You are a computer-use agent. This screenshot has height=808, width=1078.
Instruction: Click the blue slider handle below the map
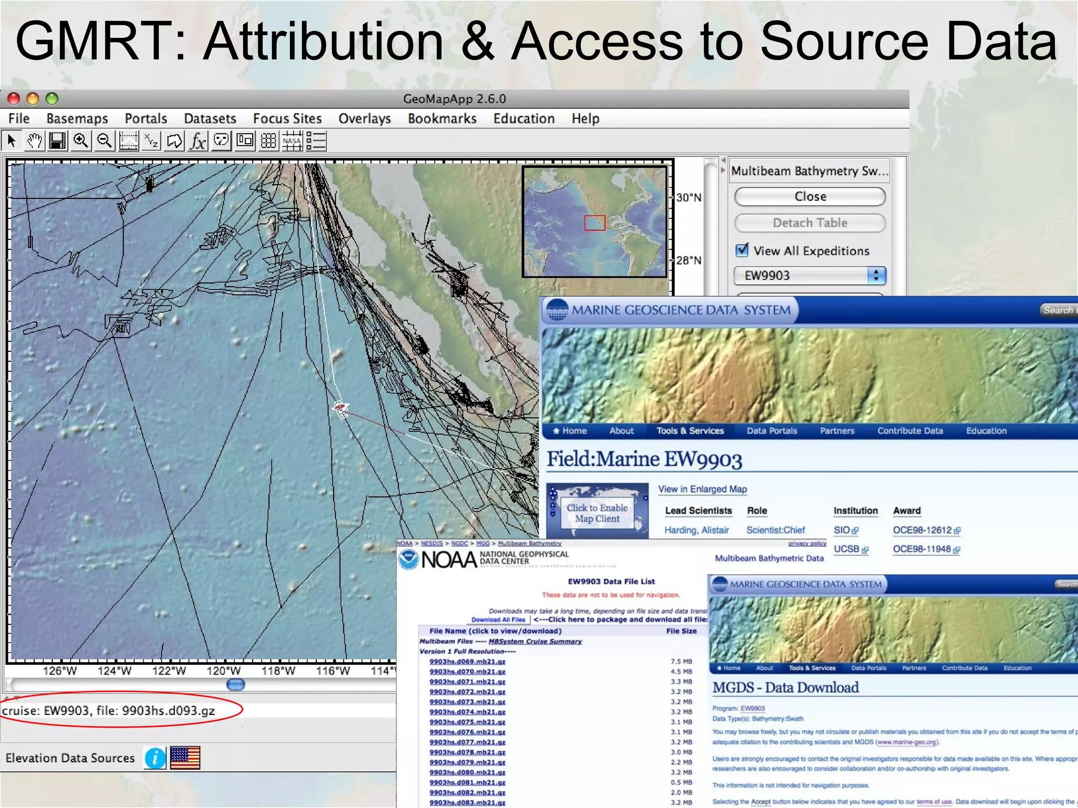(x=235, y=684)
